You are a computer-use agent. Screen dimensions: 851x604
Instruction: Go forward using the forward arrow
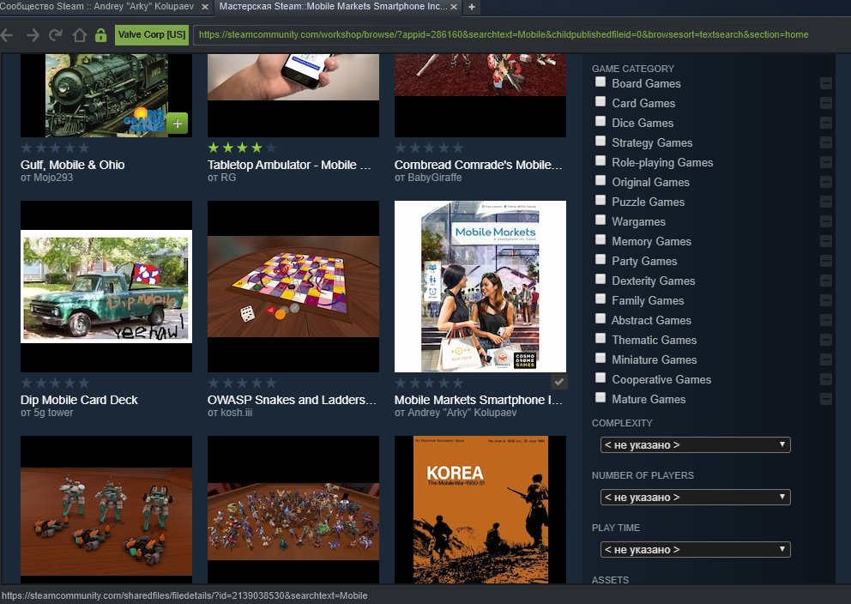point(33,35)
